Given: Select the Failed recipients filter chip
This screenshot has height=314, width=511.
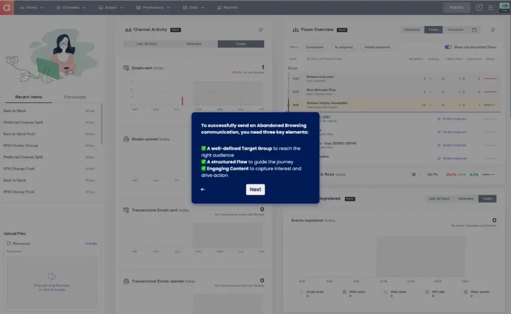Looking at the screenshot, I should [x=377, y=47].
